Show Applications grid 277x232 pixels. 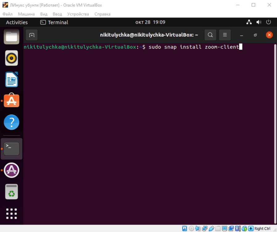point(11,214)
